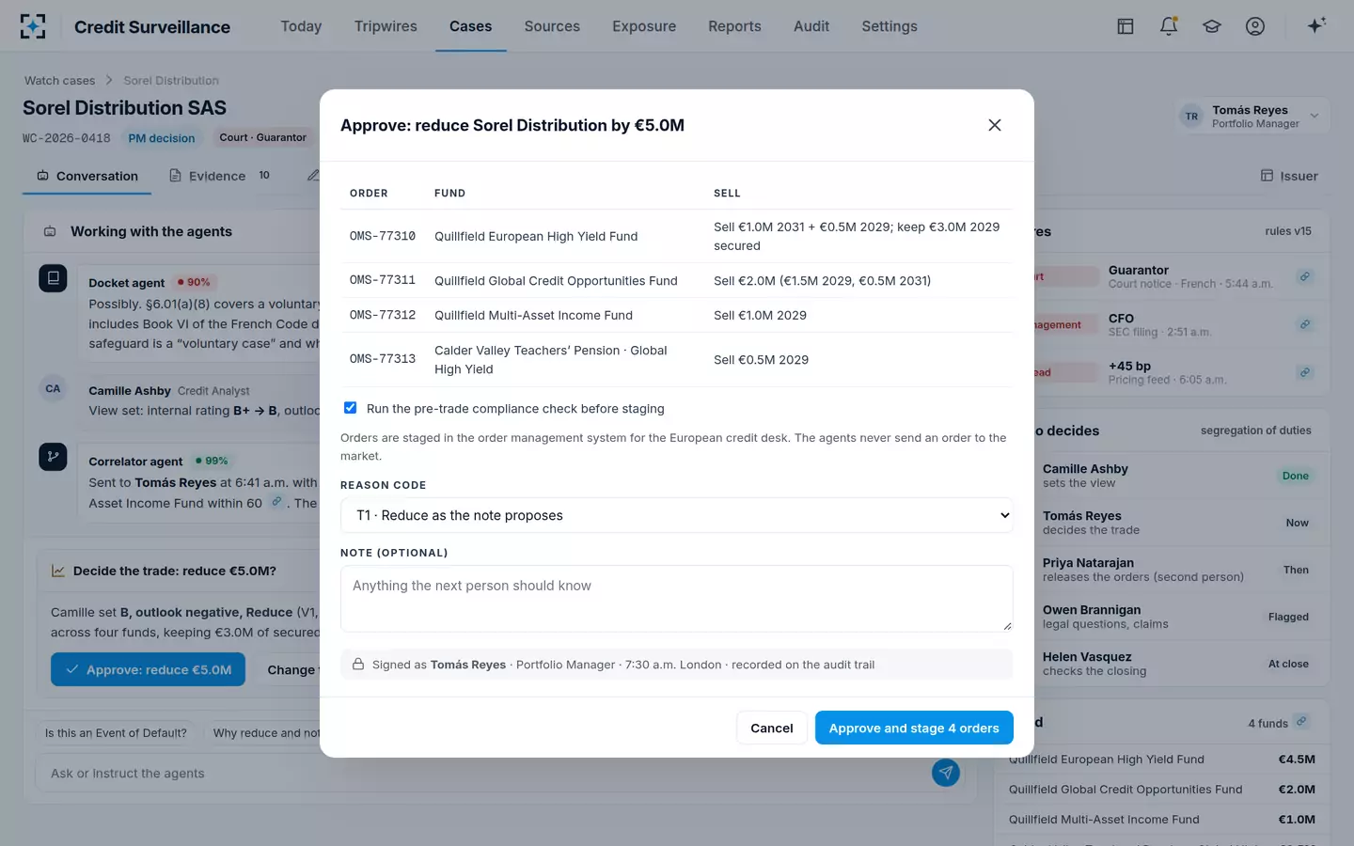Click the Correlator agent avatar icon
The width and height of the screenshot is (1354, 846).
click(x=53, y=457)
